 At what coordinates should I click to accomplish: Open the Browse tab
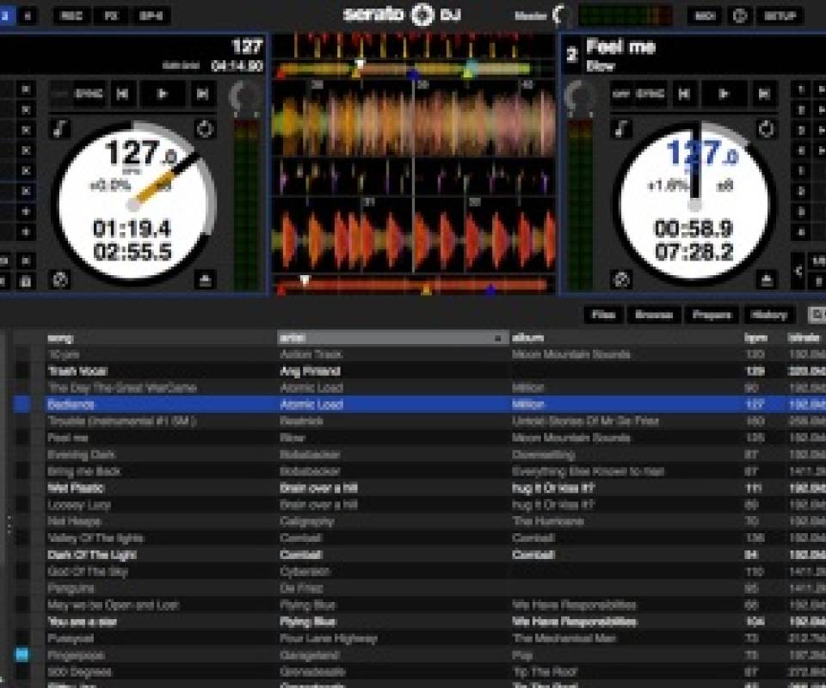(x=654, y=315)
